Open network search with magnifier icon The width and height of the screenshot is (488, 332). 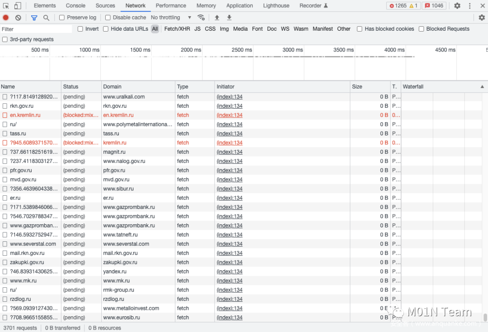(46, 18)
